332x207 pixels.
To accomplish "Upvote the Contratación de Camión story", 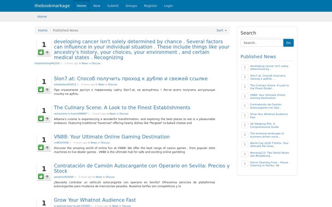I will 41,176.
